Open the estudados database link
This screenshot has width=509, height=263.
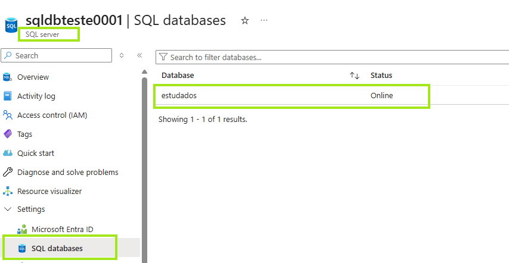click(179, 95)
